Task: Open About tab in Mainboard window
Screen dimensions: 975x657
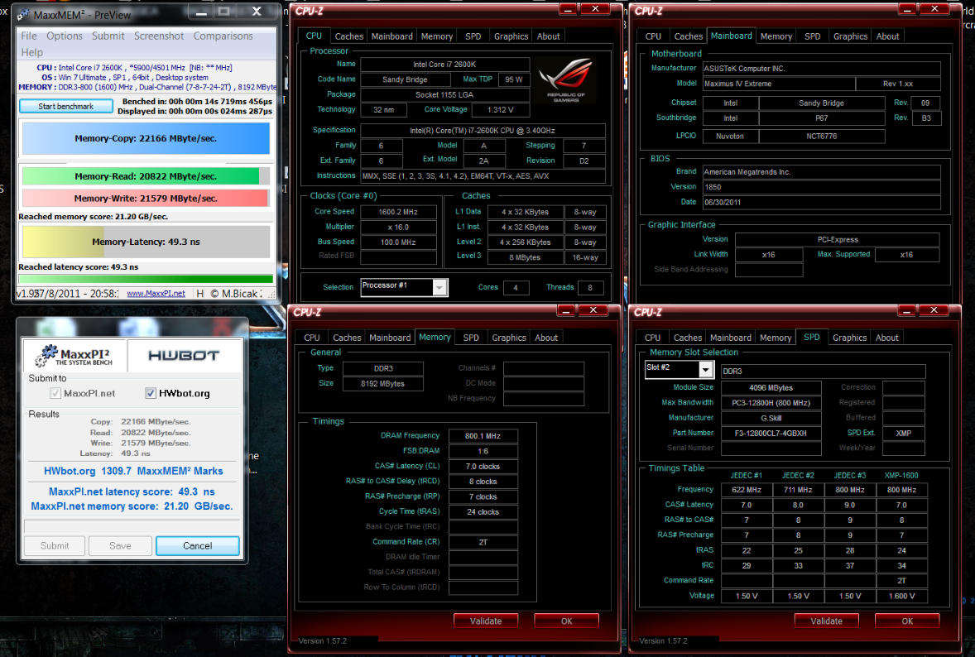Action: pyautogui.click(x=887, y=36)
